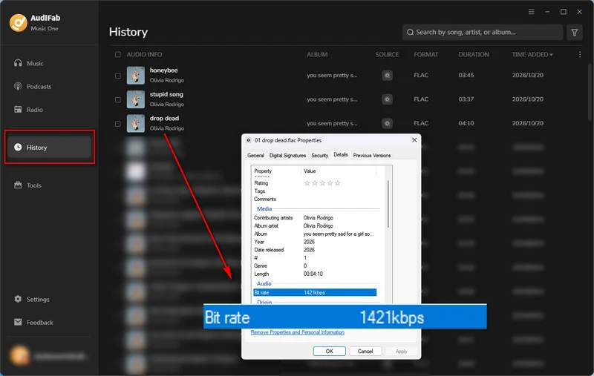
Task: Switch to the Digital Signatures tab
Action: pyautogui.click(x=287, y=156)
